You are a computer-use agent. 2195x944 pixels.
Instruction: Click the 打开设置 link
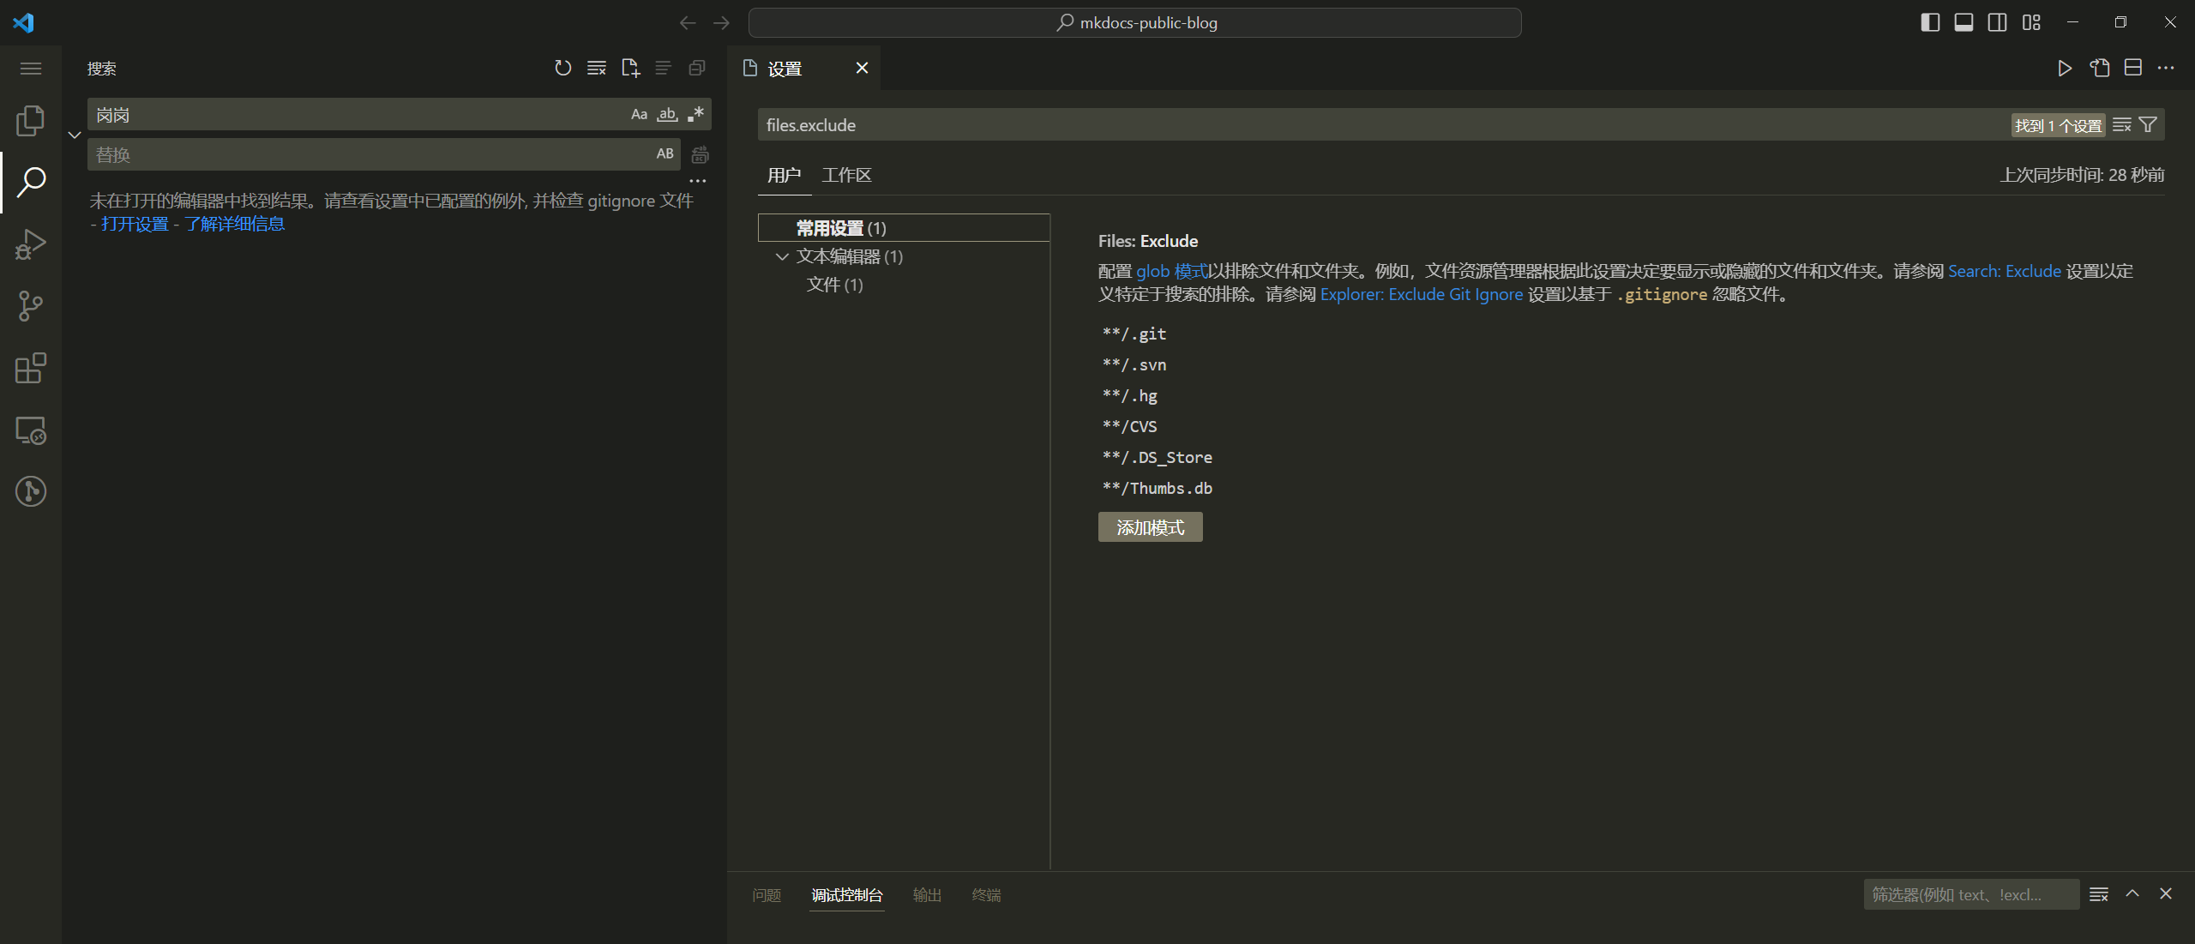point(135,224)
